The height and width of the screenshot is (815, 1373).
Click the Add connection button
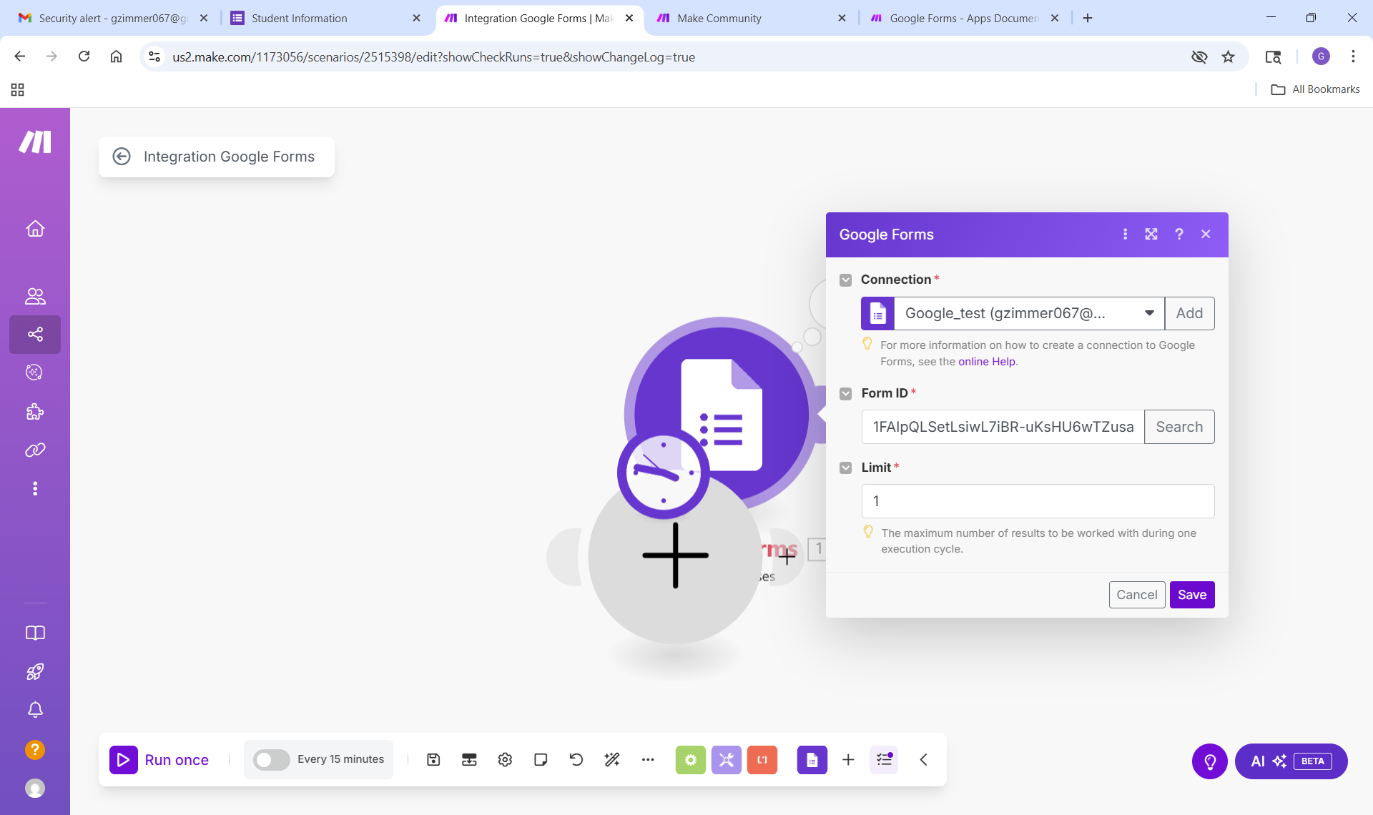[x=1189, y=313]
